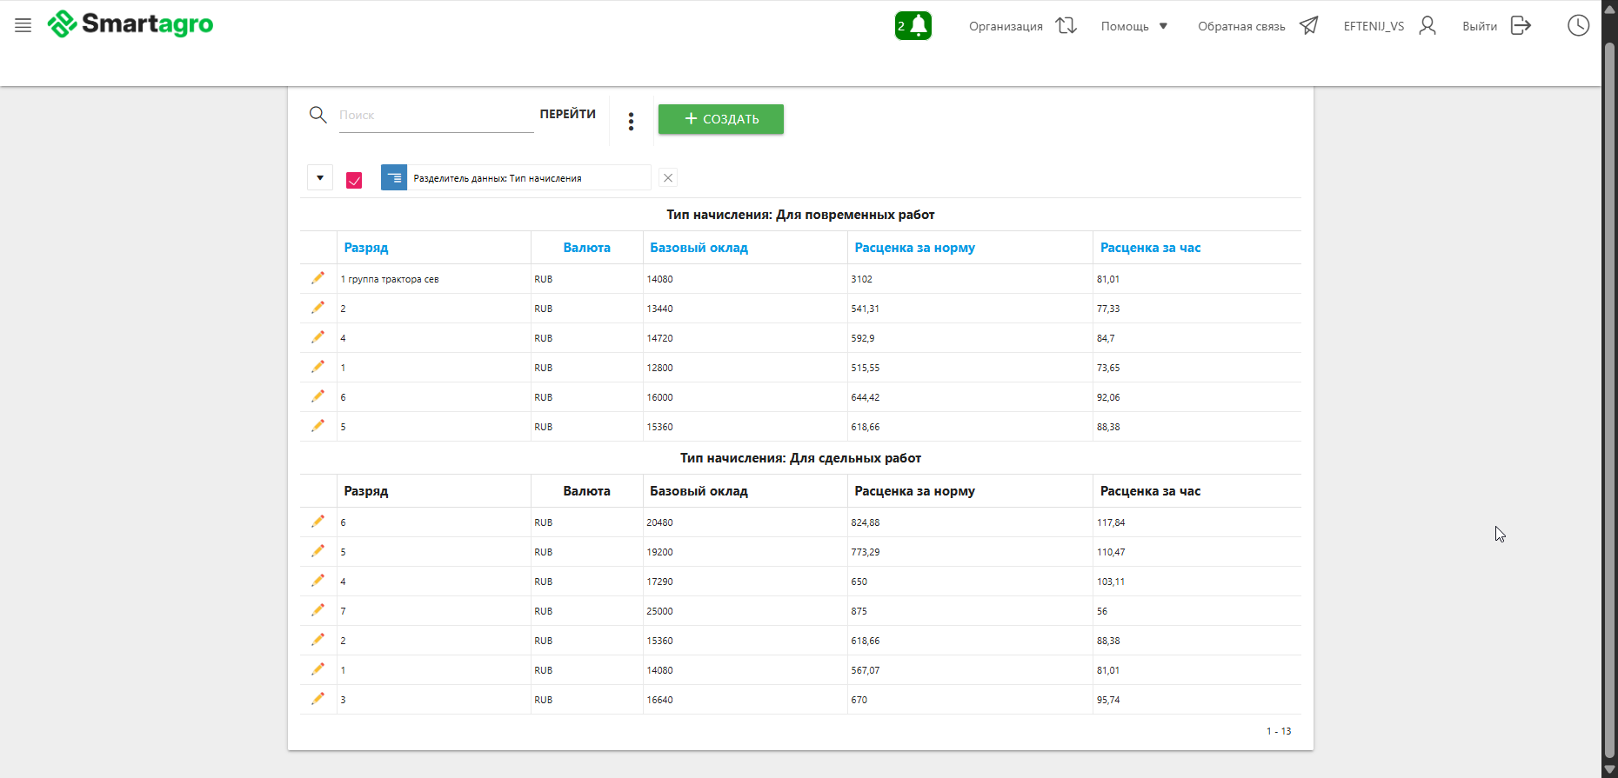The height and width of the screenshot is (778, 1618).
Task: Open notifications bell with 2 alerts
Action: tap(913, 25)
